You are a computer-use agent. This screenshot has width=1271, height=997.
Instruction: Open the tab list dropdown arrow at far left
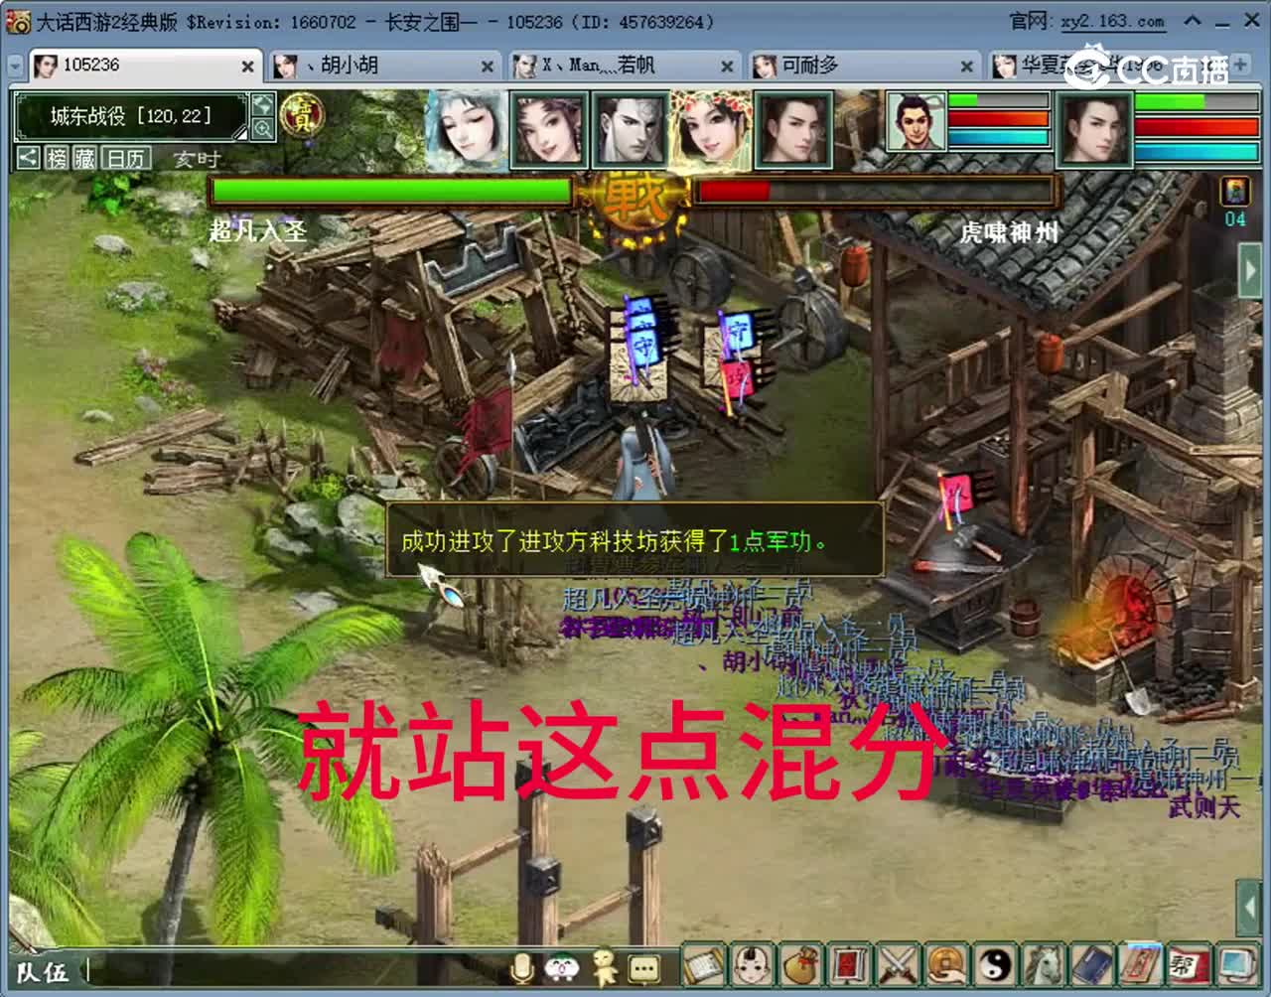click(x=15, y=66)
